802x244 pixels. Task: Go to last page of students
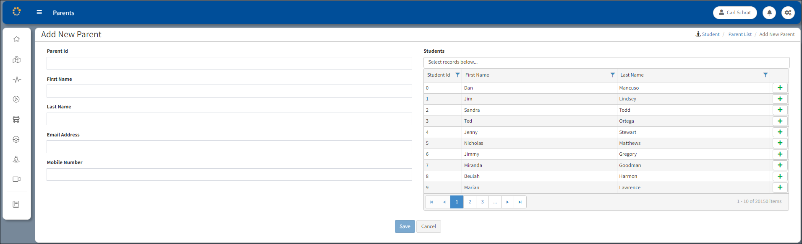[x=520, y=202]
